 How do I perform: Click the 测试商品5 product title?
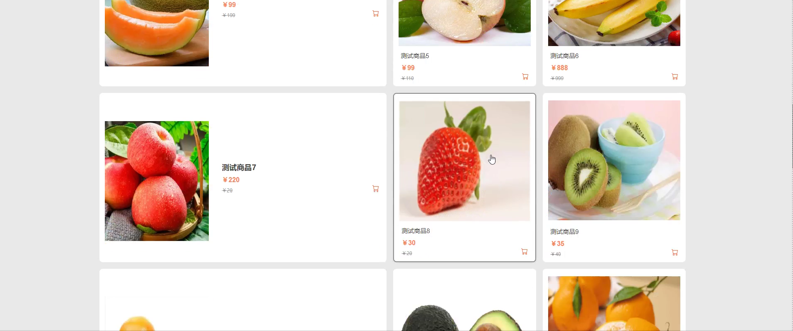pos(415,56)
